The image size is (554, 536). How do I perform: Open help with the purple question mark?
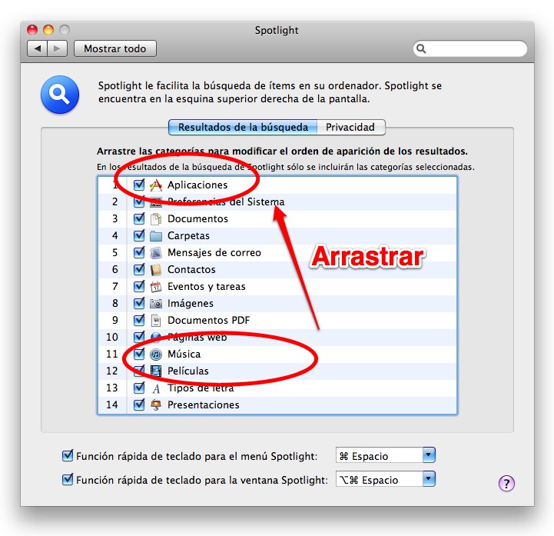[x=506, y=483]
